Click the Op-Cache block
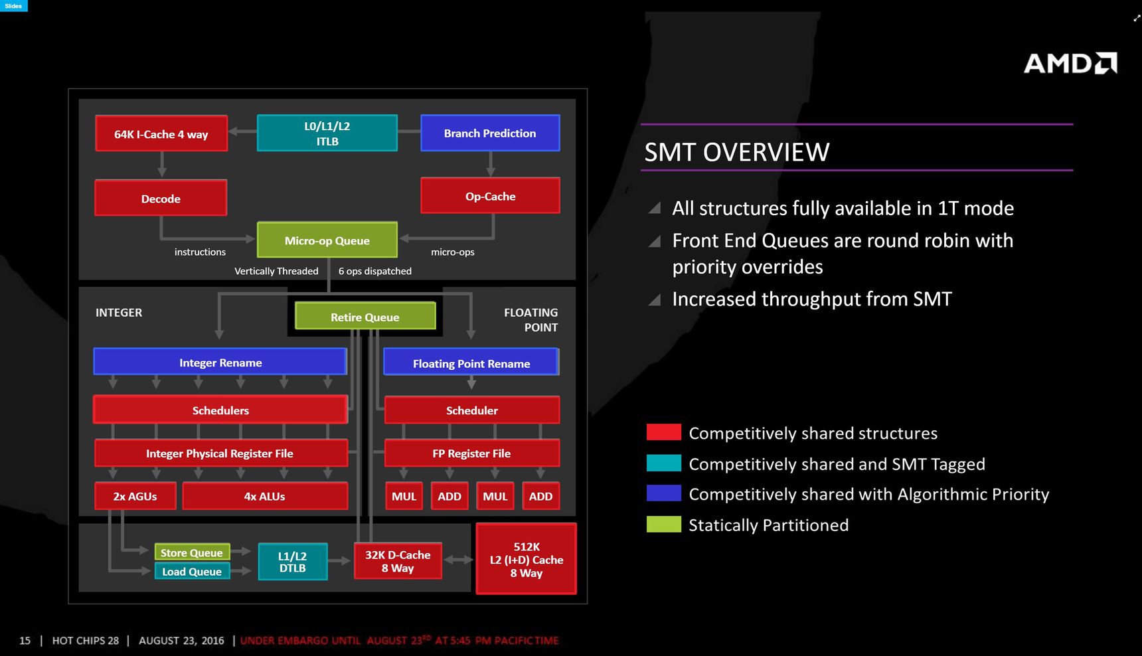This screenshot has height=656, width=1142. (x=490, y=196)
